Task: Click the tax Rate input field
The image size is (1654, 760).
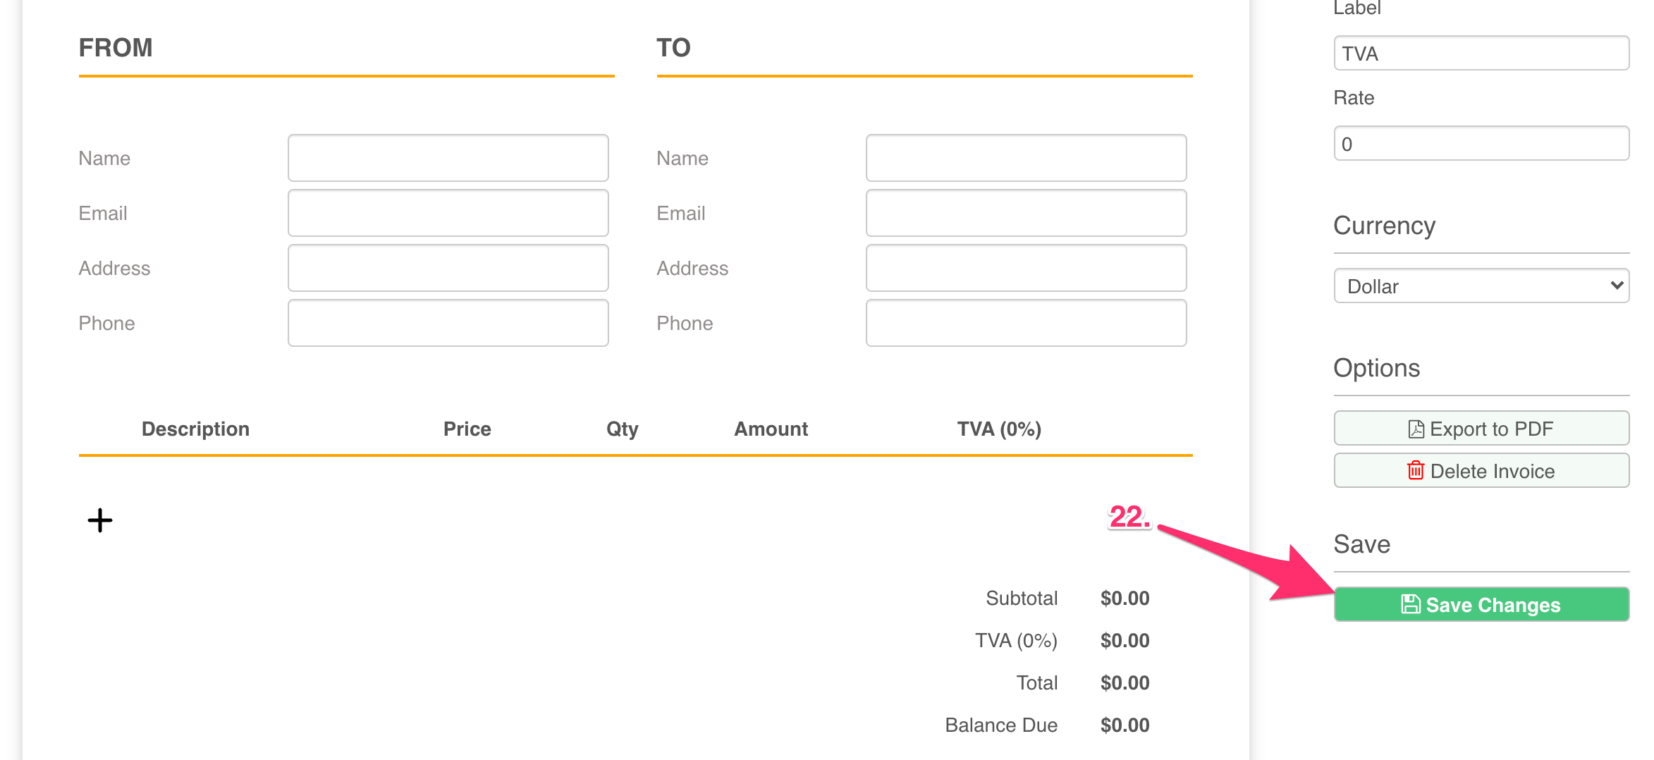Action: 1481,144
